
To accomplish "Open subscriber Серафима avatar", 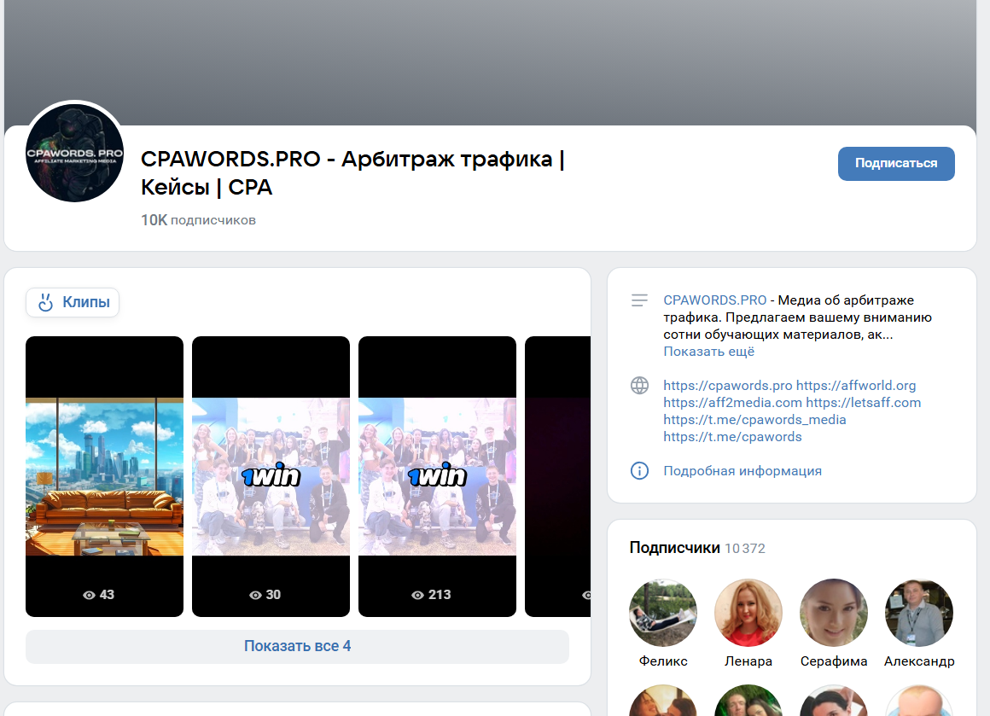I will pos(834,613).
